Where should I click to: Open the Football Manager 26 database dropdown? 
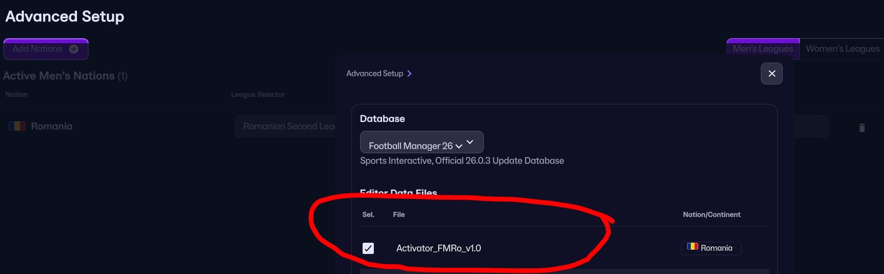421,143
